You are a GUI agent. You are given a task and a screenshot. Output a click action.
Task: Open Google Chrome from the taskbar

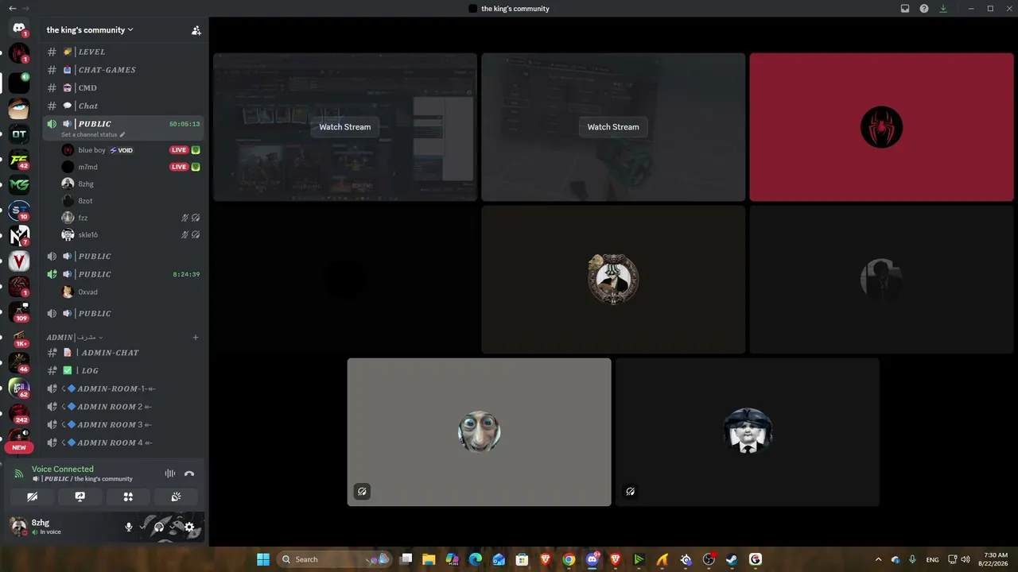click(x=569, y=559)
